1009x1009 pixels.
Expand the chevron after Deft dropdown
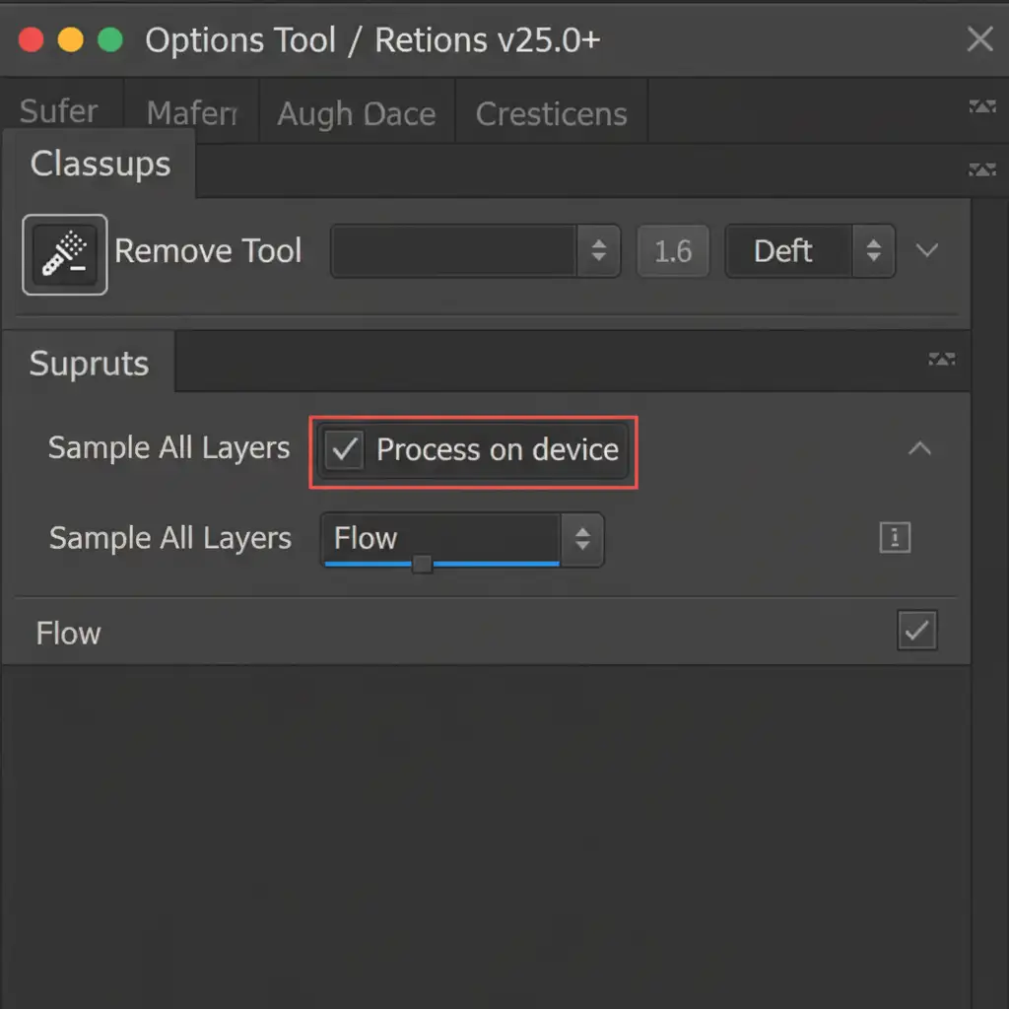926,251
